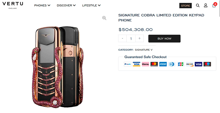Click the Vertu England logo
The image size is (220, 113).
click(x=13, y=5)
